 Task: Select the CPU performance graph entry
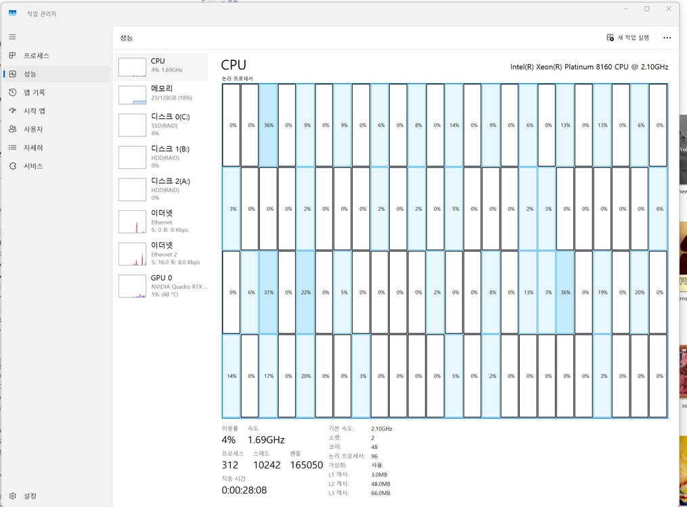point(161,66)
